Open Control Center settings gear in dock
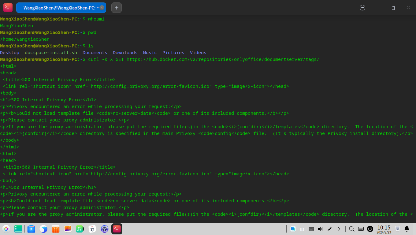416x235 pixels. coord(105,229)
